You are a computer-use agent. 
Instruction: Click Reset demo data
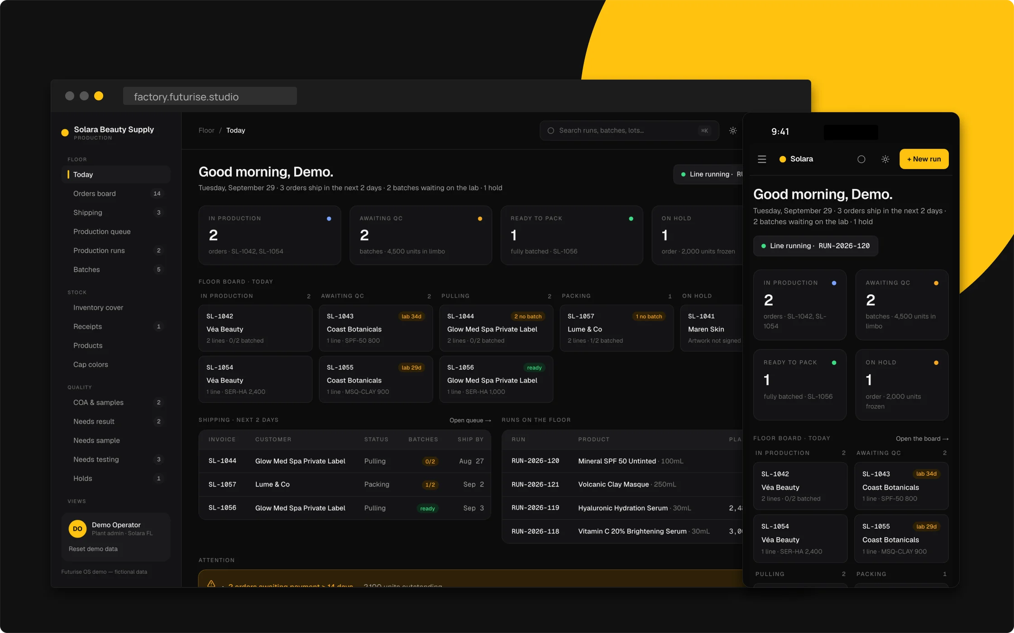point(93,549)
